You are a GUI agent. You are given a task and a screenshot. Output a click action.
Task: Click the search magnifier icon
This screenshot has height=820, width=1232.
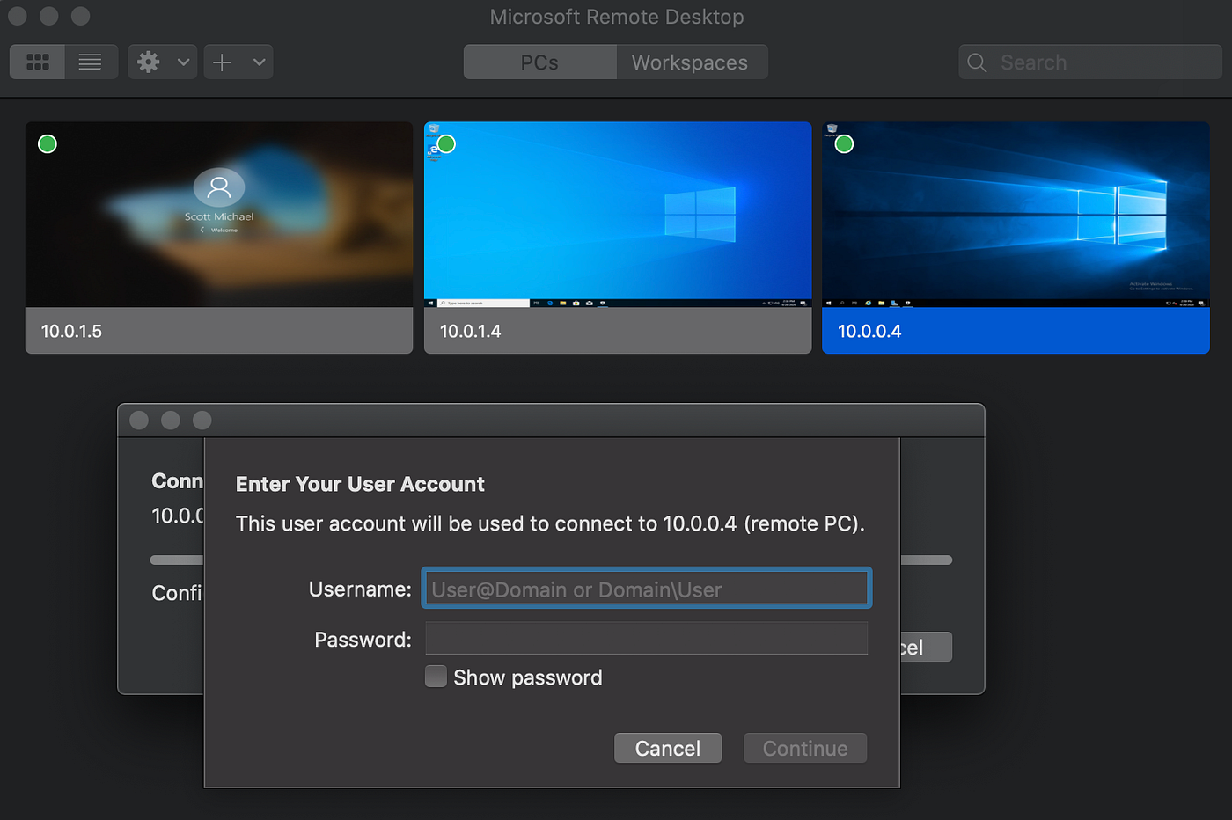[x=977, y=62]
